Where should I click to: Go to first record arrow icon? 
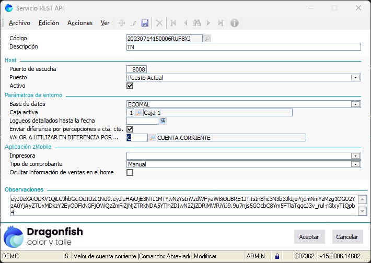point(173,23)
